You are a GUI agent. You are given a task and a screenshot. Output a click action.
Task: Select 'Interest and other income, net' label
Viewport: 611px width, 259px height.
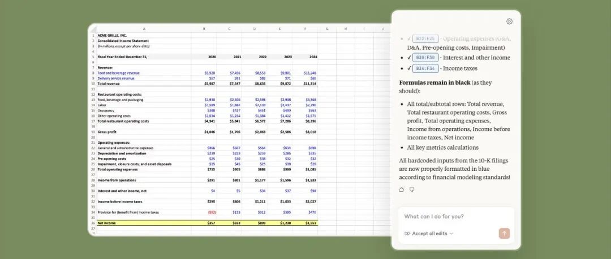coord(144,191)
